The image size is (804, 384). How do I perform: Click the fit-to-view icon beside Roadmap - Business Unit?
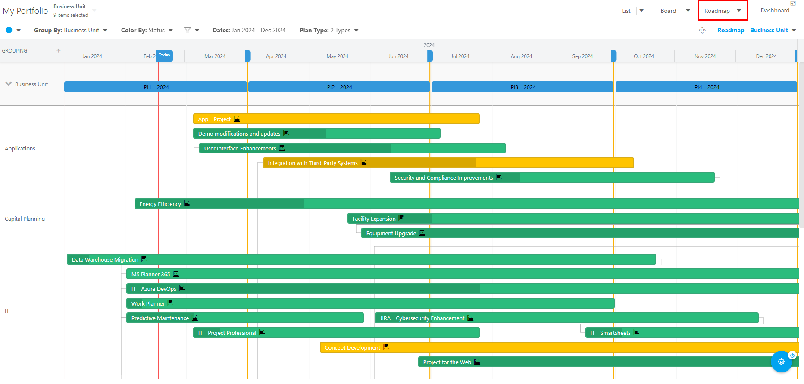click(x=702, y=30)
